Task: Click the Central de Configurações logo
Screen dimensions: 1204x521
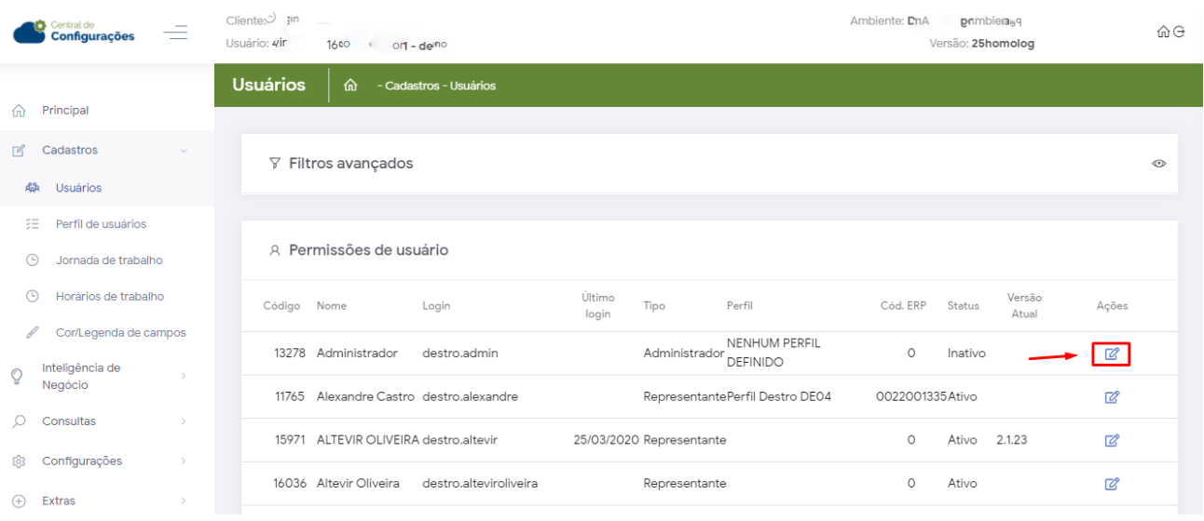Action: pos(75,32)
